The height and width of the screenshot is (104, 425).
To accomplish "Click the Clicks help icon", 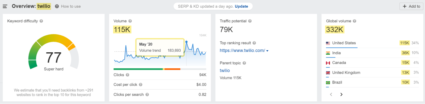I will click(x=127, y=75).
